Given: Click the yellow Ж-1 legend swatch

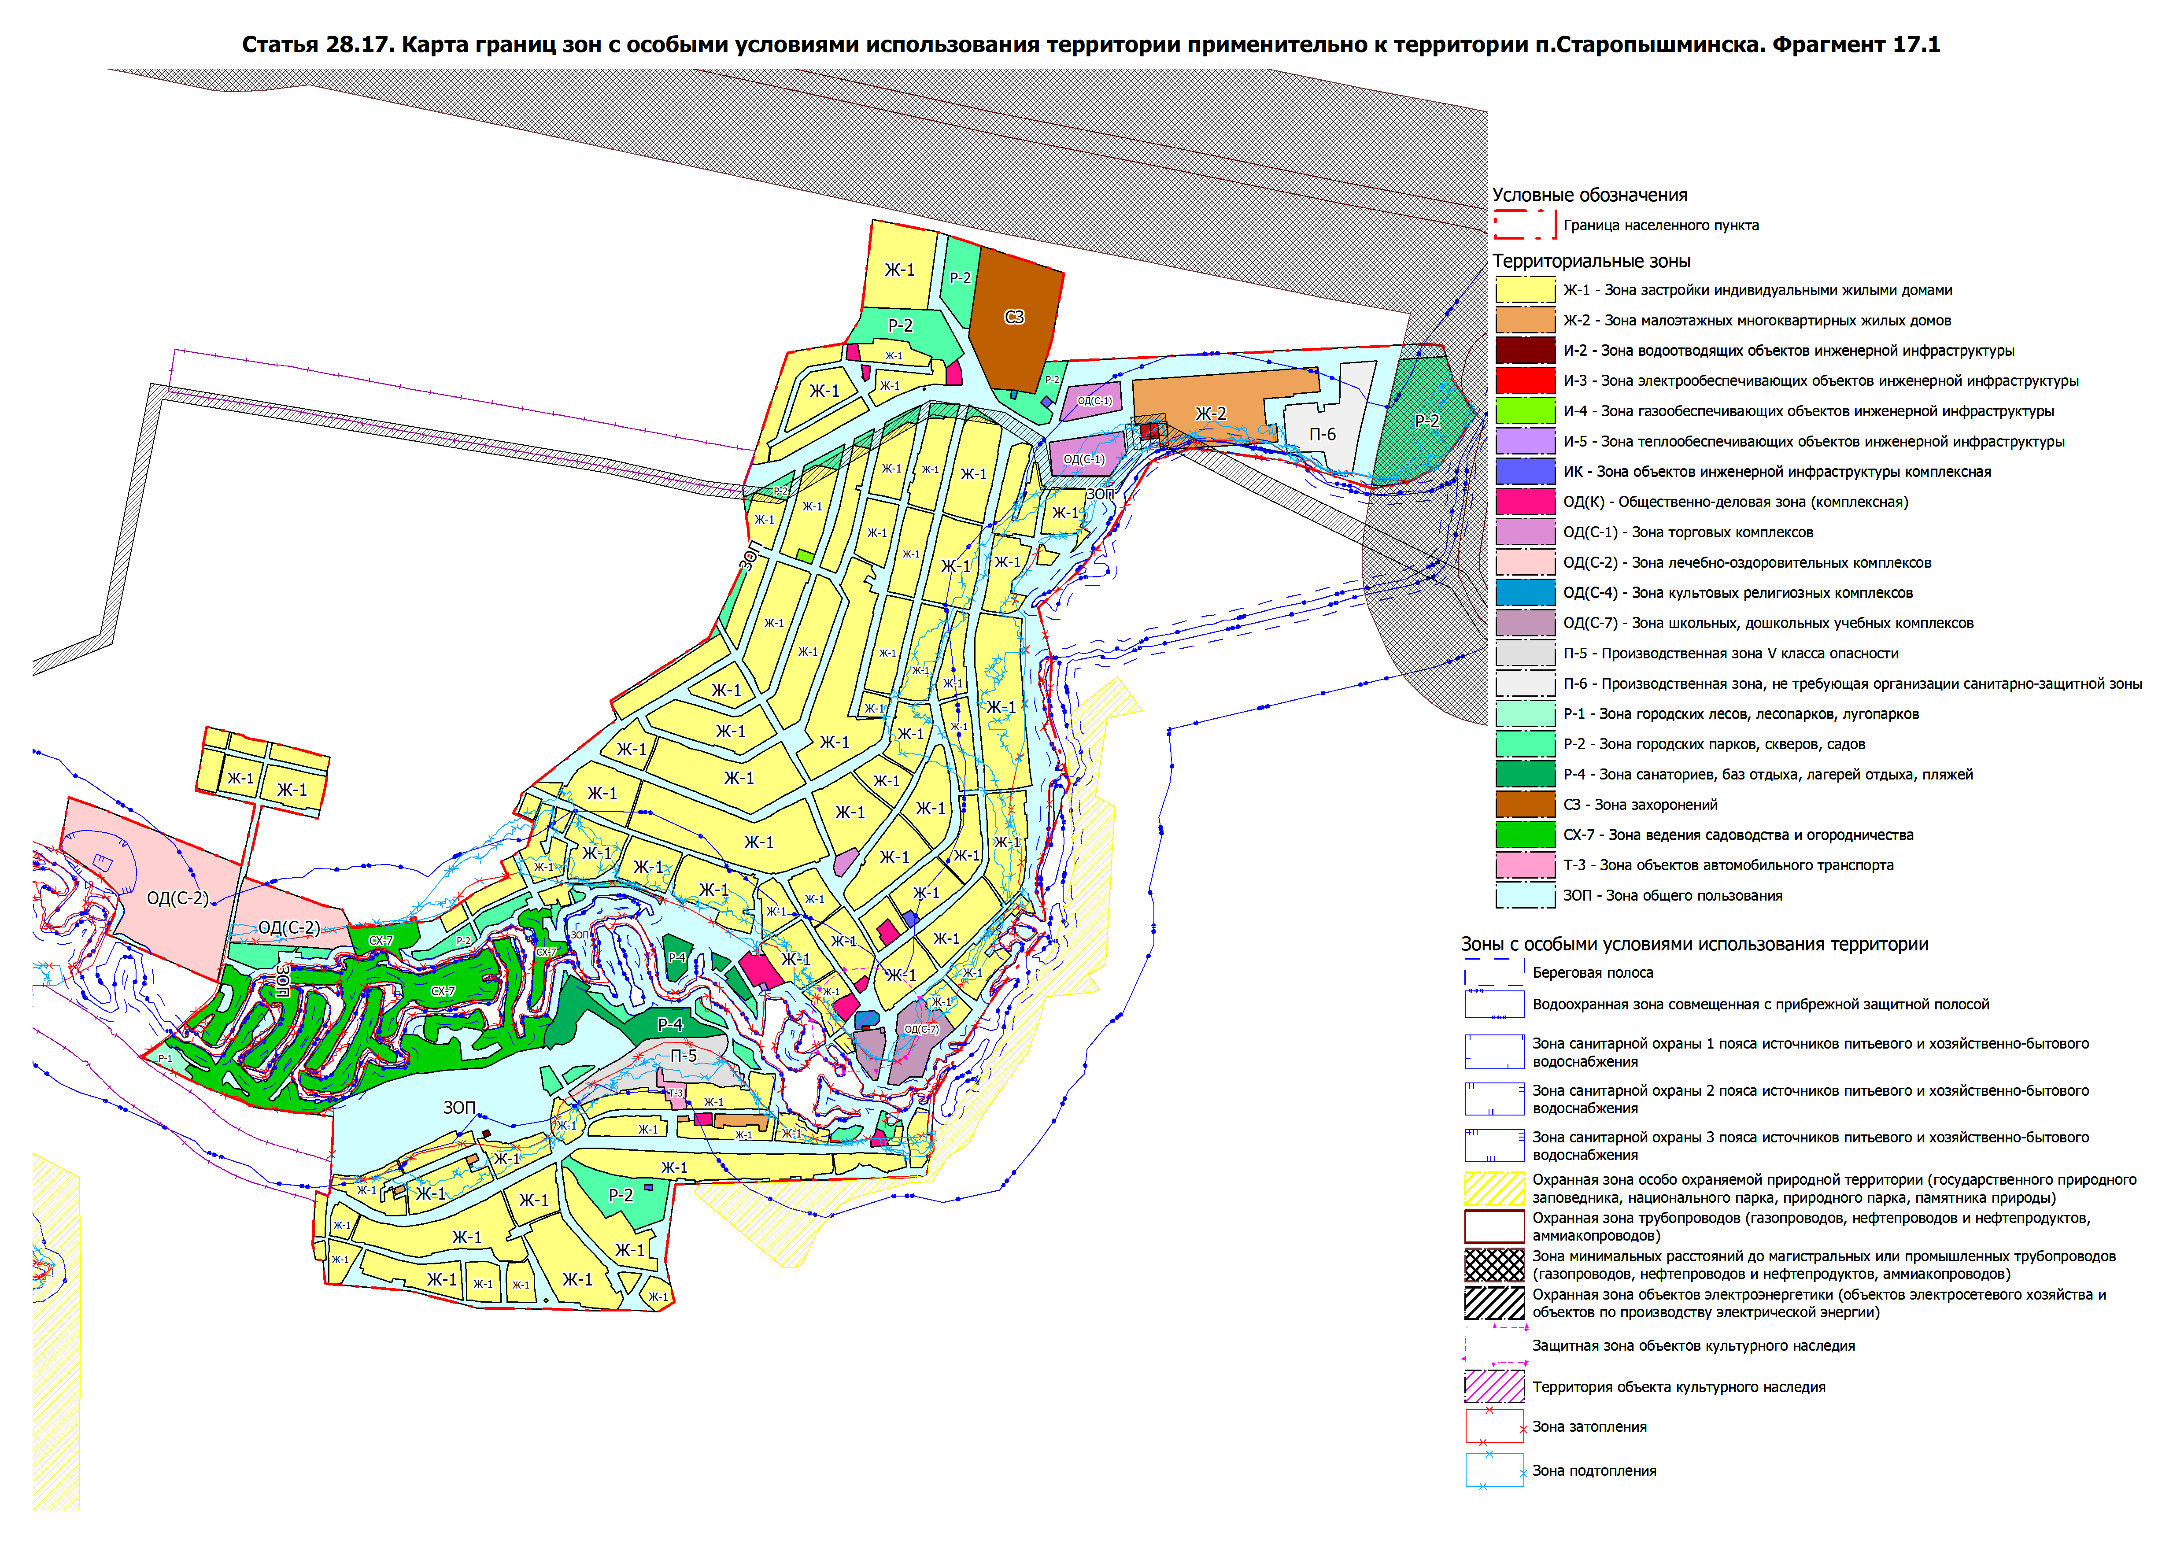Looking at the screenshot, I should coord(1525,290).
